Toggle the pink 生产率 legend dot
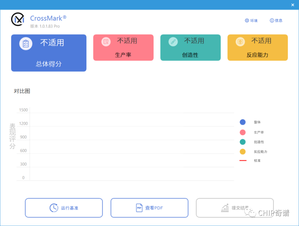Screen dimensions: 299x226 [242, 132]
